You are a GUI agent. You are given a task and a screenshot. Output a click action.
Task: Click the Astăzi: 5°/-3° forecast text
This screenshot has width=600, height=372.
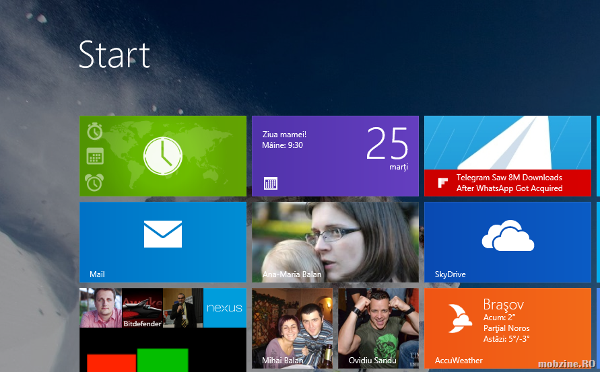[506, 339]
